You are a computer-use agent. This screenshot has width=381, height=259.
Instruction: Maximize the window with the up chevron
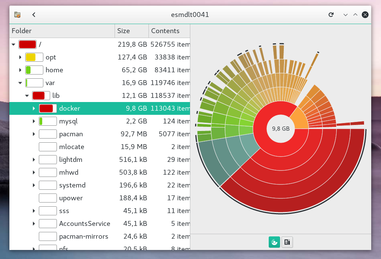point(355,15)
